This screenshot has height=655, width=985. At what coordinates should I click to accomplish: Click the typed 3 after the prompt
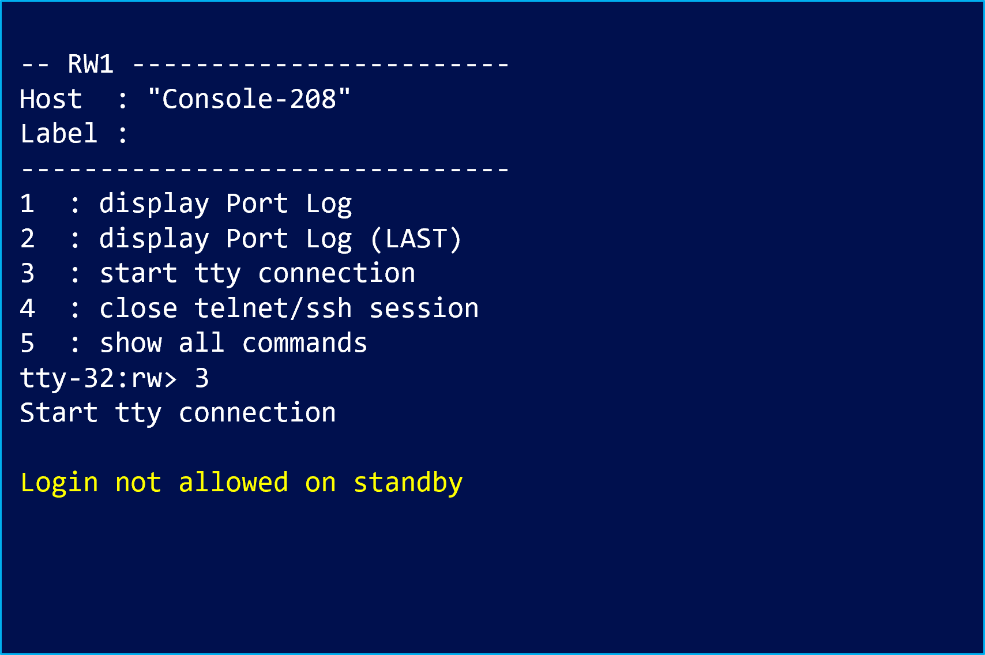(x=202, y=378)
